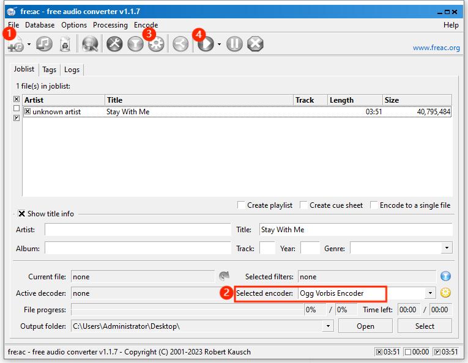Image resolution: width=468 pixels, height=363 pixels.
Task: Sort joblist by Length column
Action: 355,100
